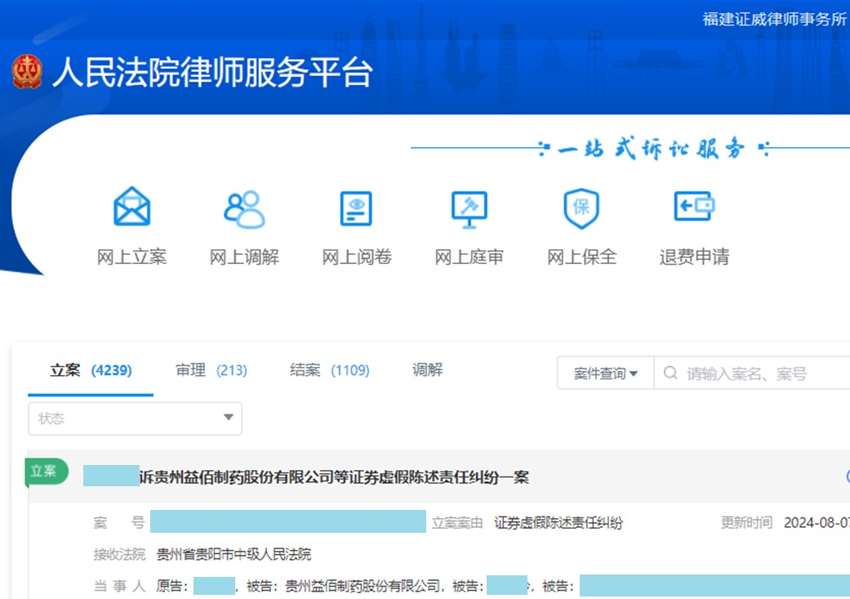850x599 pixels.
Task: Click the 福建证威律师事务所 account name
Action: pyautogui.click(x=775, y=19)
